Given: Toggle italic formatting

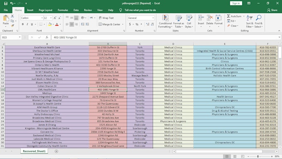Looking at the screenshot, I should (x=27, y=24).
